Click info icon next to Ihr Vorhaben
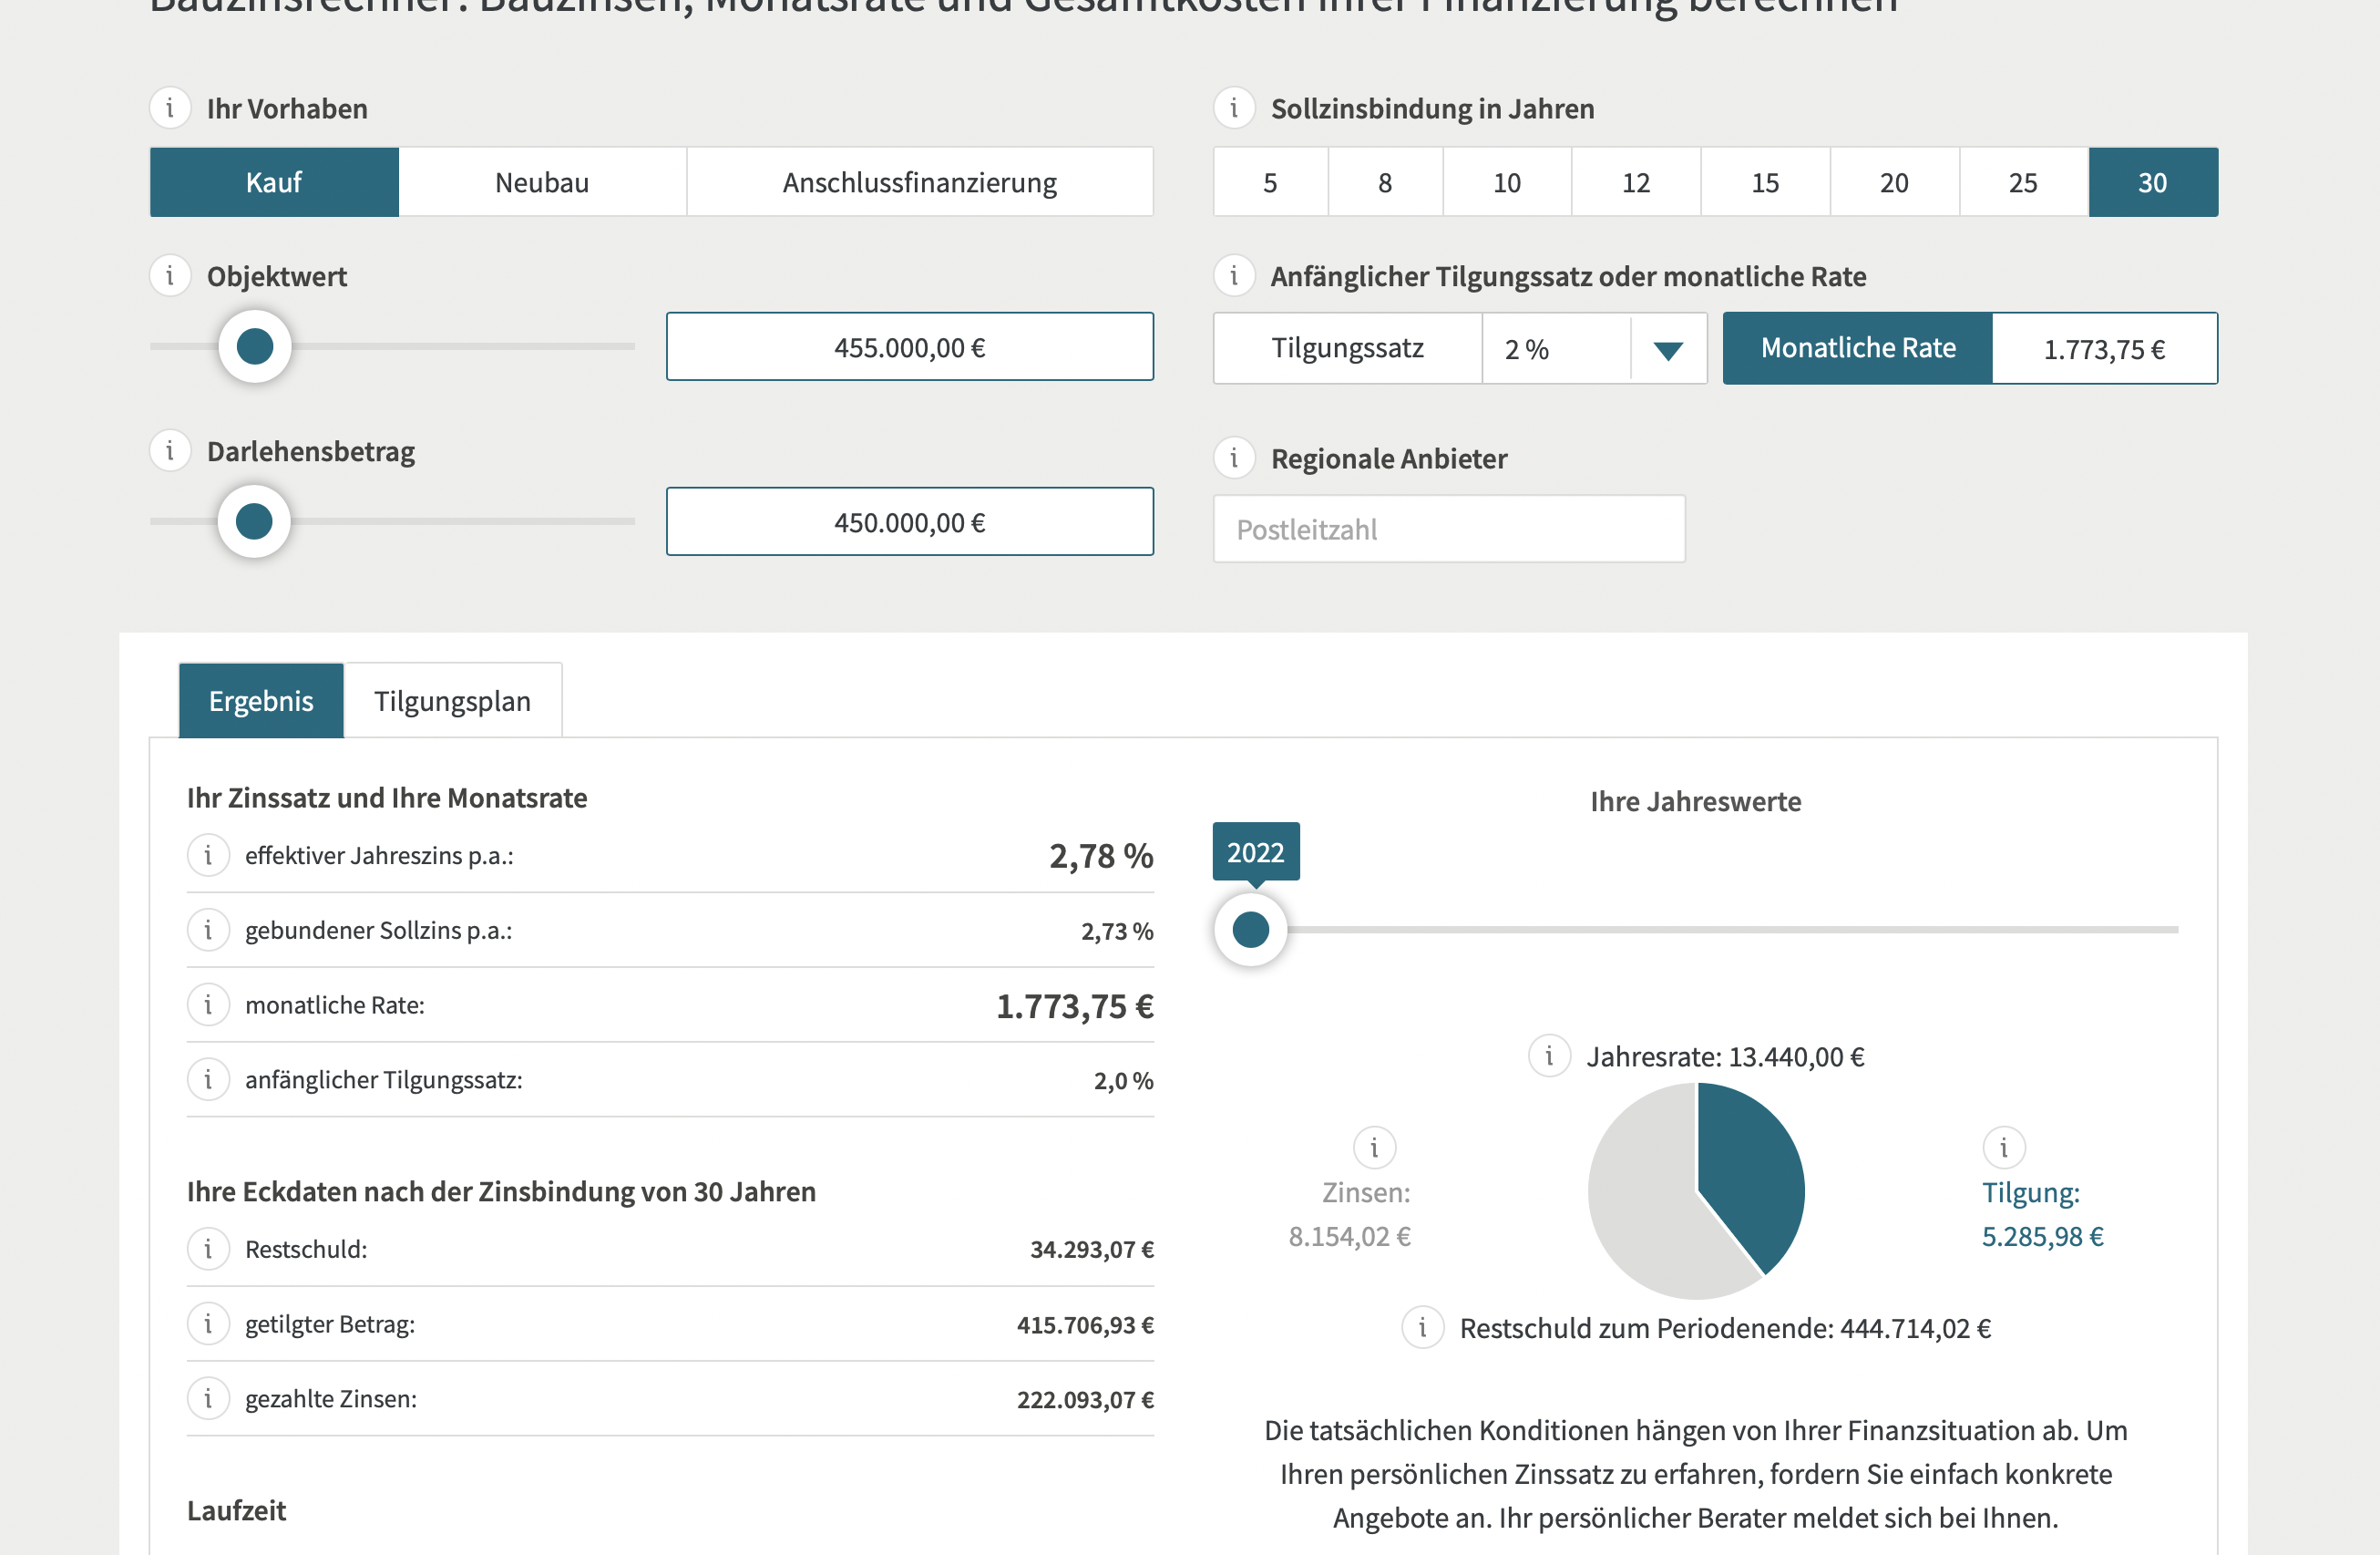The width and height of the screenshot is (2380, 1555). [x=170, y=108]
